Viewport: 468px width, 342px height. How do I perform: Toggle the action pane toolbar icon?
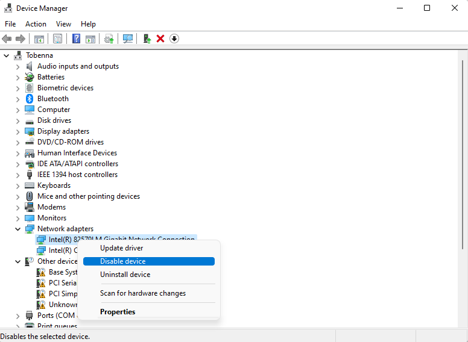pos(90,39)
